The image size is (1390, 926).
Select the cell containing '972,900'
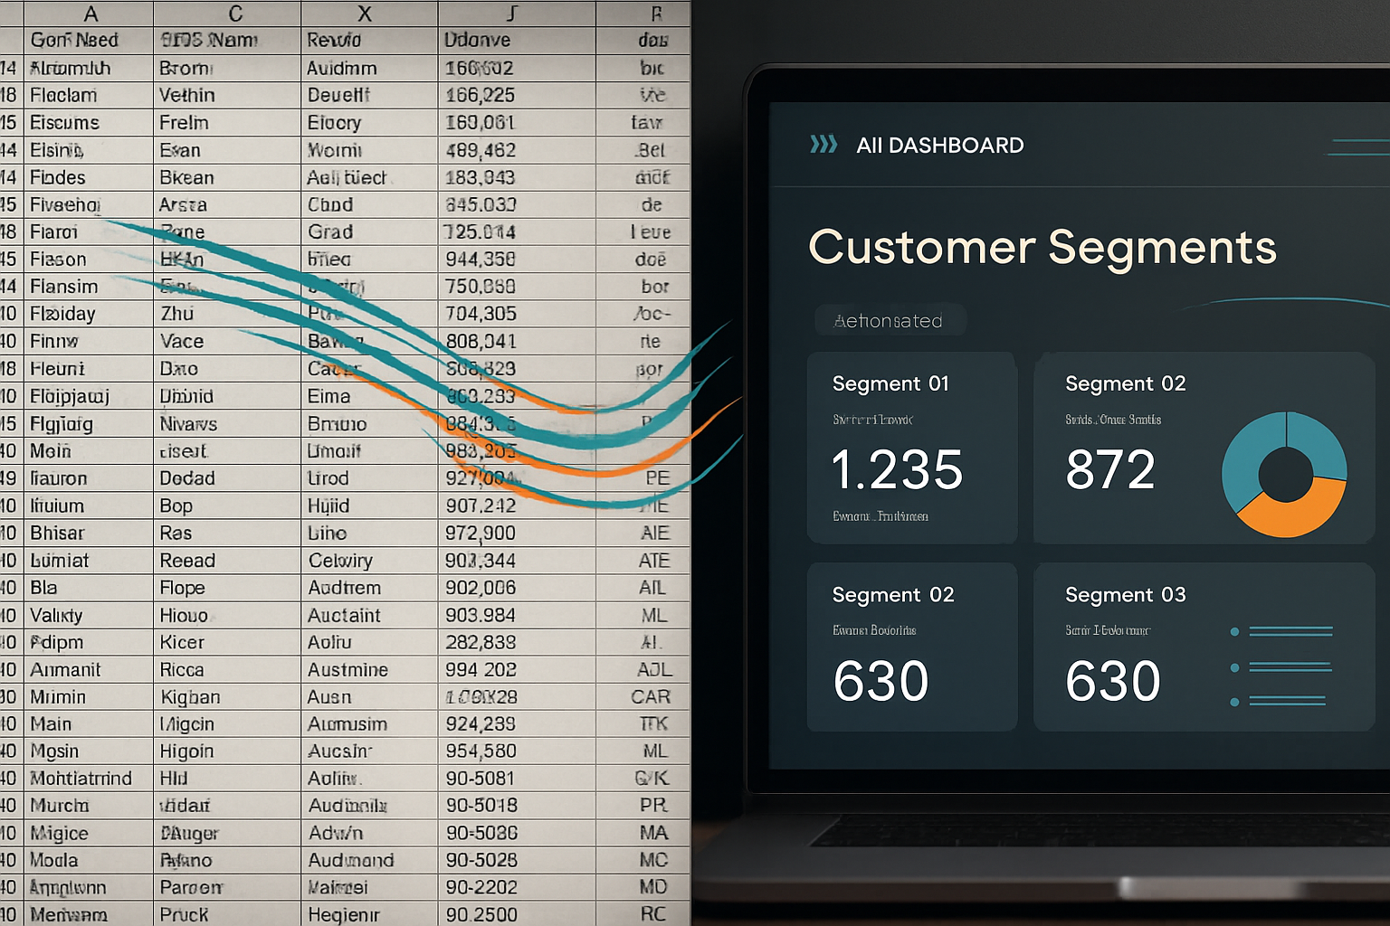tap(517, 533)
